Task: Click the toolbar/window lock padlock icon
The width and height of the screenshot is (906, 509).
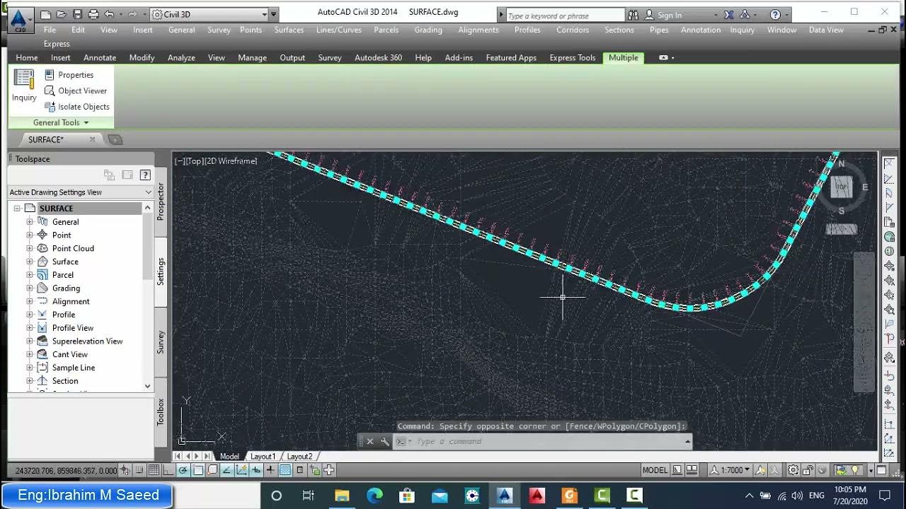Action: point(808,470)
